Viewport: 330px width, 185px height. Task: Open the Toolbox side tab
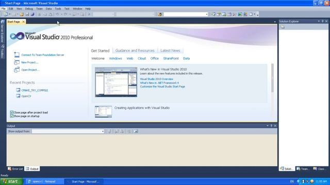[x=2, y=51]
